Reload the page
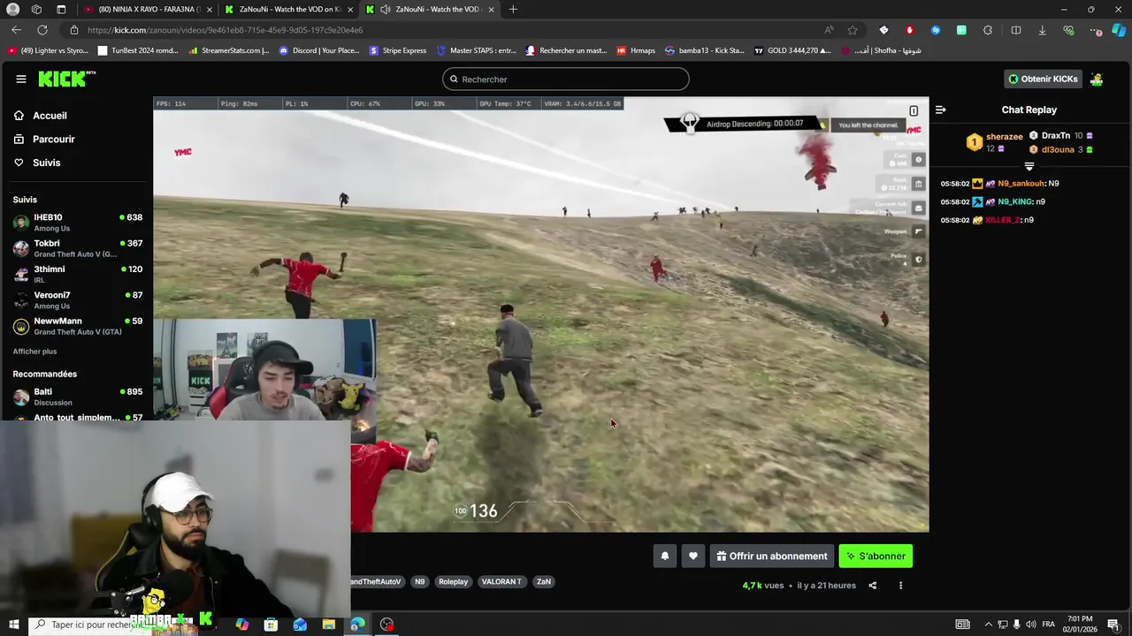The height and width of the screenshot is (636, 1132). point(42,30)
